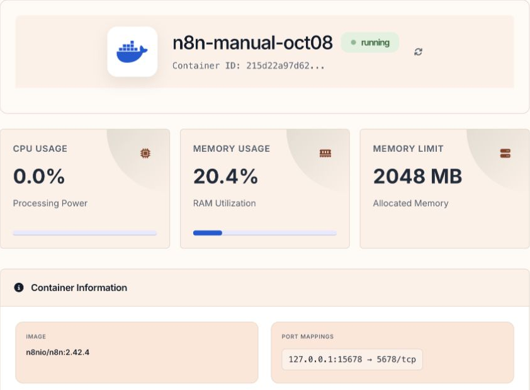Image resolution: width=530 pixels, height=390 pixels.
Task: Click the 2048 MB memory limit value
Action: 417,176
